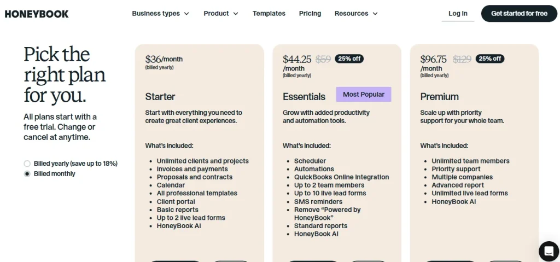
Task: Open the Pricing menu item
Action: click(310, 14)
